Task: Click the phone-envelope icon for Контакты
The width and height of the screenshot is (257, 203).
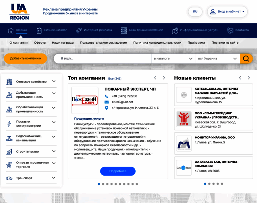Action: click(230, 30)
